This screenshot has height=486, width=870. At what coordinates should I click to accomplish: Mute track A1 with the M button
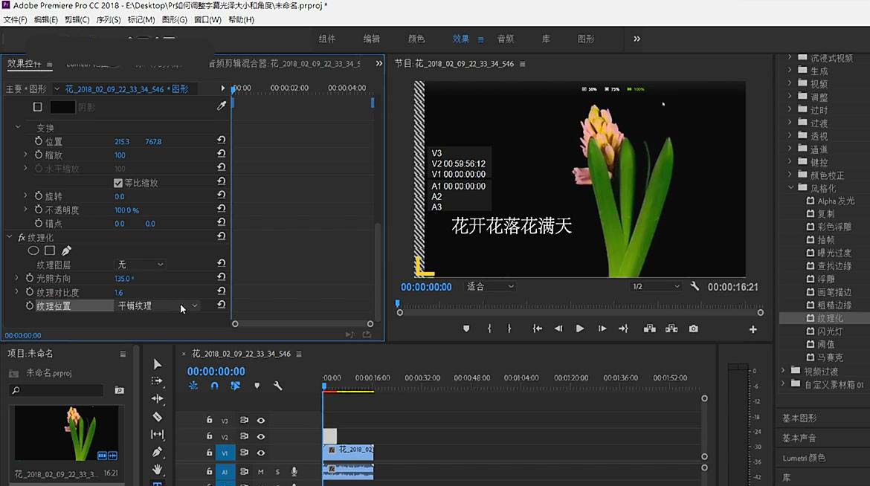[x=261, y=471]
